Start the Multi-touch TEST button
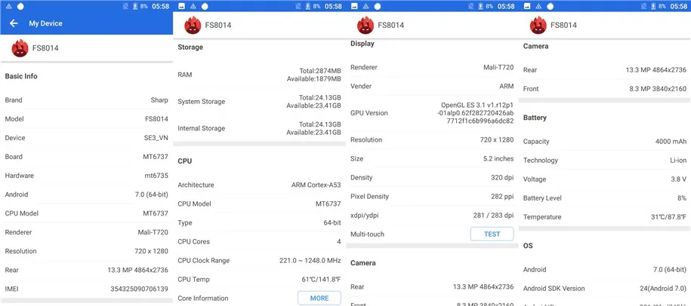The width and height of the screenshot is (691, 306). pyautogui.click(x=492, y=234)
